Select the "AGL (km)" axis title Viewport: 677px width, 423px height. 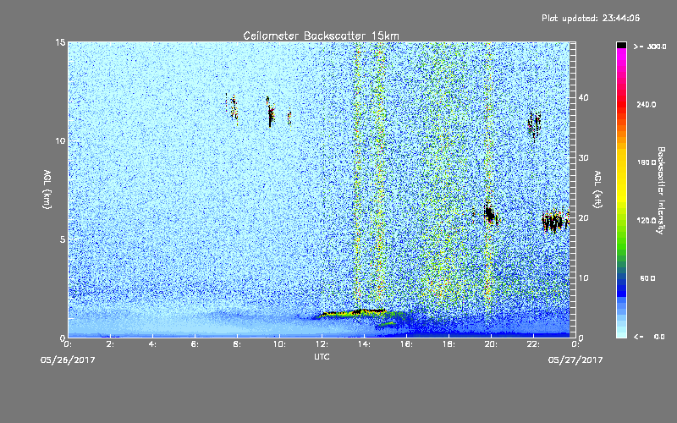pyautogui.click(x=47, y=190)
